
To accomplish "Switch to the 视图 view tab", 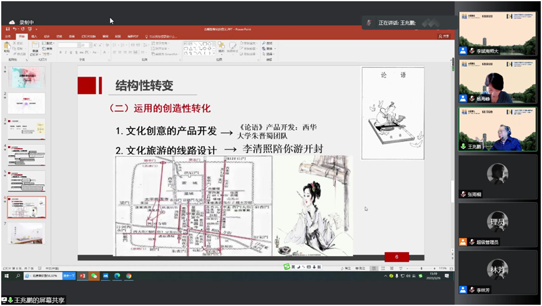I will 118,36.
